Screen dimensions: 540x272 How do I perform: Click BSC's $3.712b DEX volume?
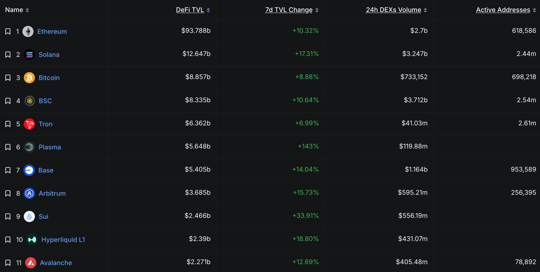416,100
